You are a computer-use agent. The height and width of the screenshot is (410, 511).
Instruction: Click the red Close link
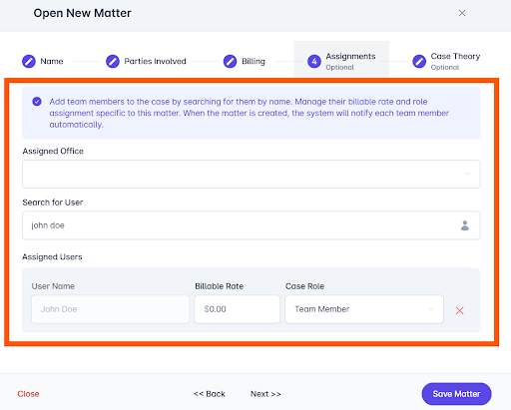28,394
